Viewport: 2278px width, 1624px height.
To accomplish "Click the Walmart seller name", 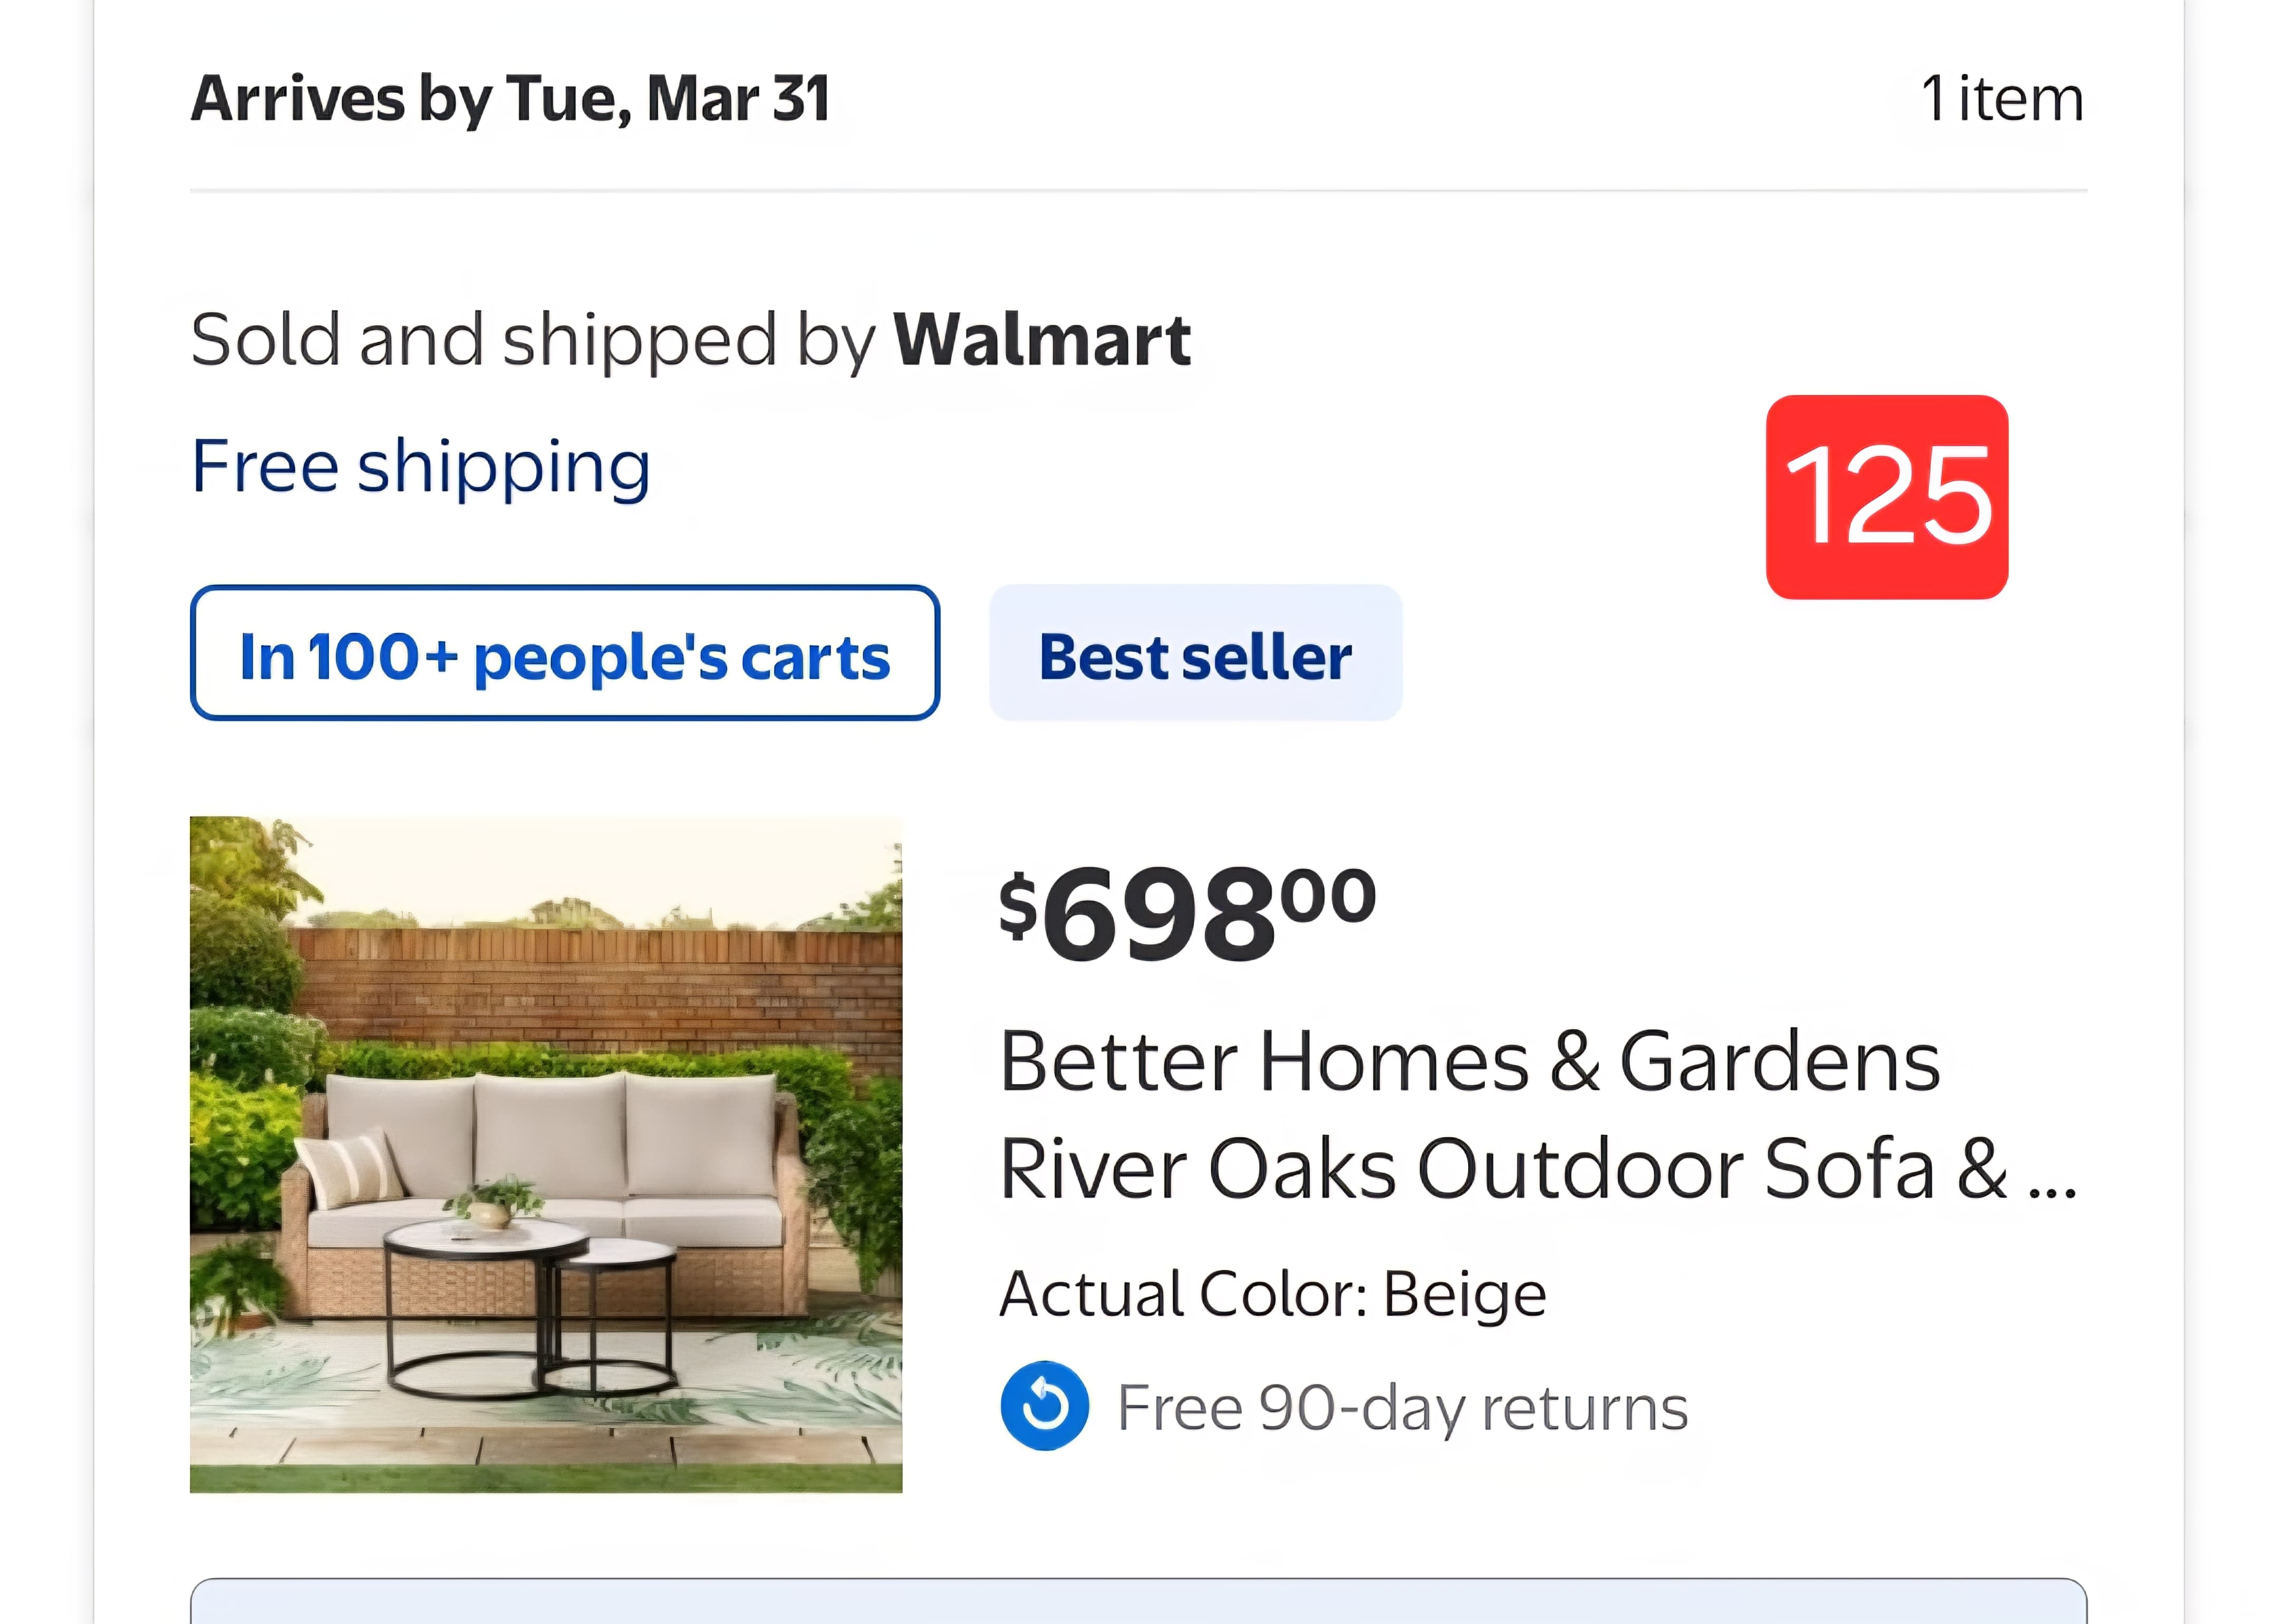I will click(x=1041, y=340).
